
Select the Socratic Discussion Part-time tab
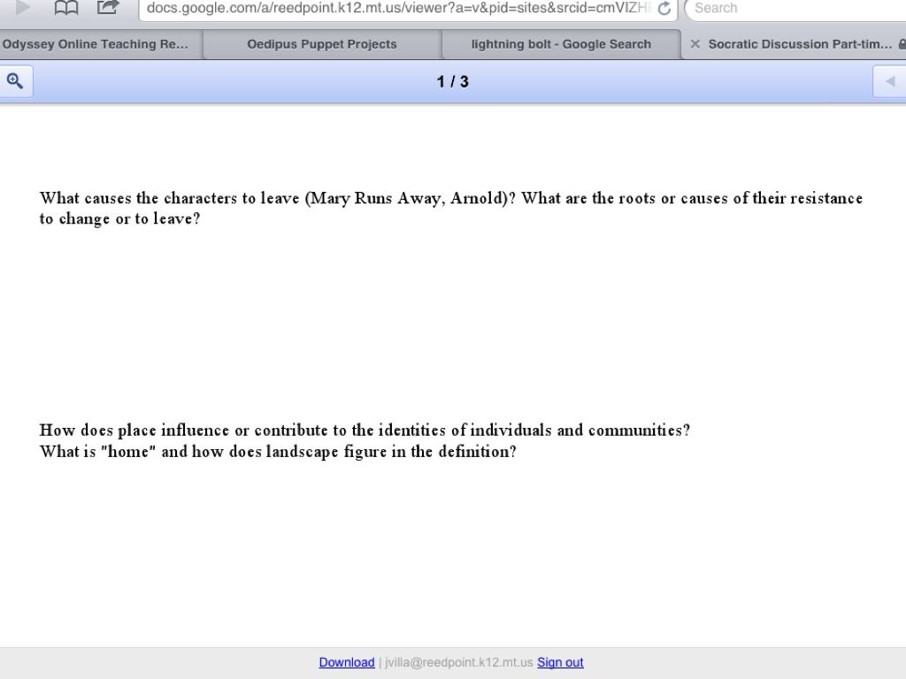800,44
